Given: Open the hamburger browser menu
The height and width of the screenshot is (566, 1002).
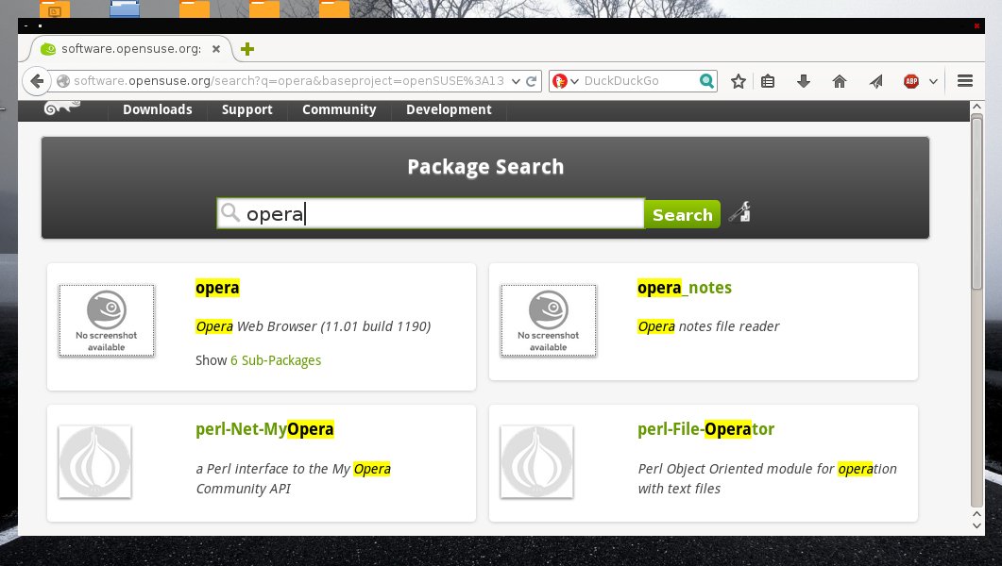Looking at the screenshot, I should (x=965, y=81).
